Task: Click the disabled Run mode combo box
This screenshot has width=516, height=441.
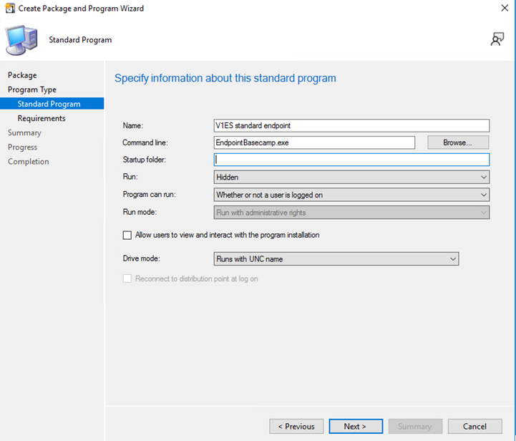Action: pyautogui.click(x=351, y=213)
